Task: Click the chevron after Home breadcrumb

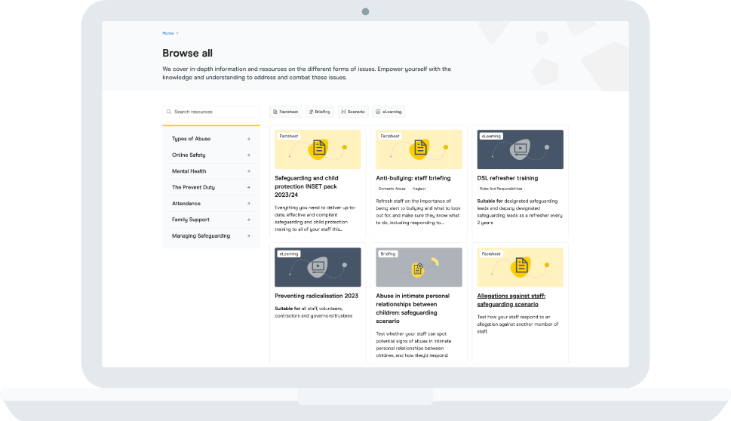Action: pyautogui.click(x=177, y=33)
